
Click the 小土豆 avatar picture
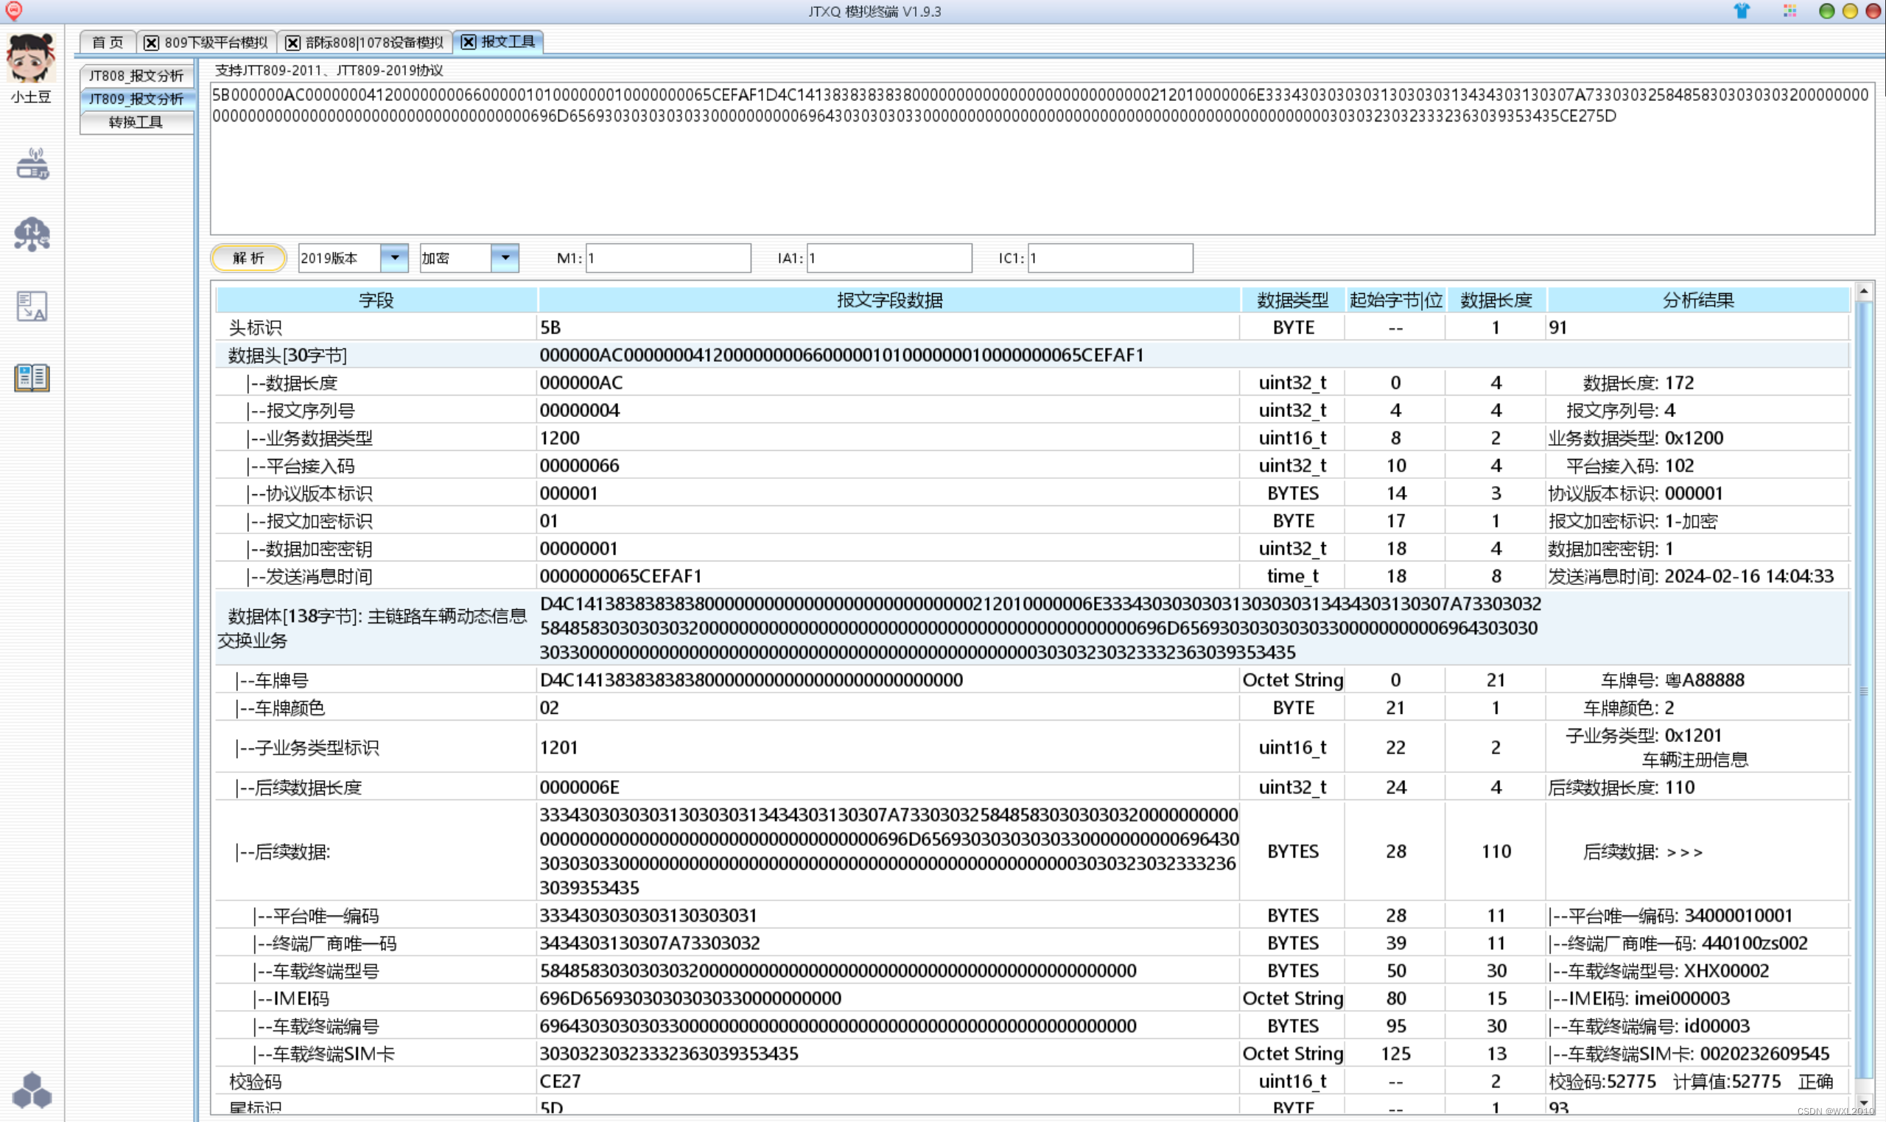click(x=30, y=57)
